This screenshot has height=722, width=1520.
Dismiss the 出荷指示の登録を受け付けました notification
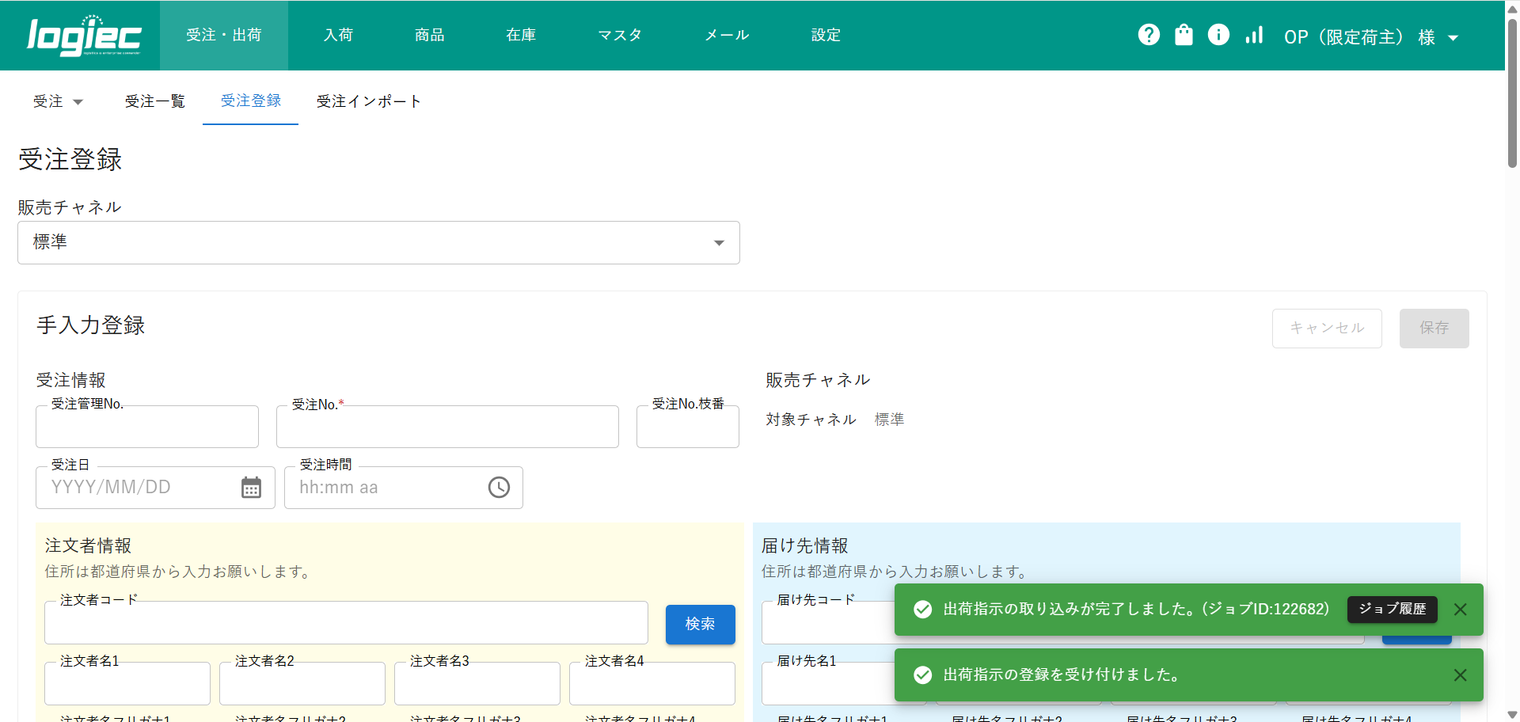[1460, 674]
